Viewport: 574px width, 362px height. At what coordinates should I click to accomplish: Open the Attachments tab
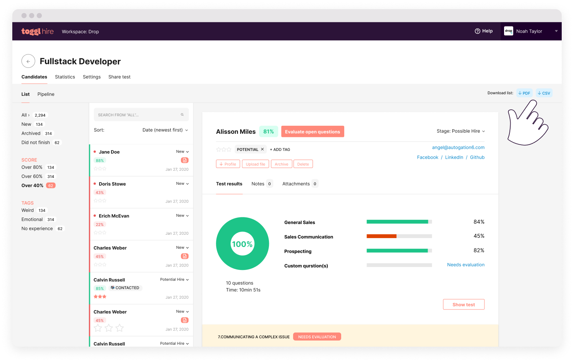300,184
